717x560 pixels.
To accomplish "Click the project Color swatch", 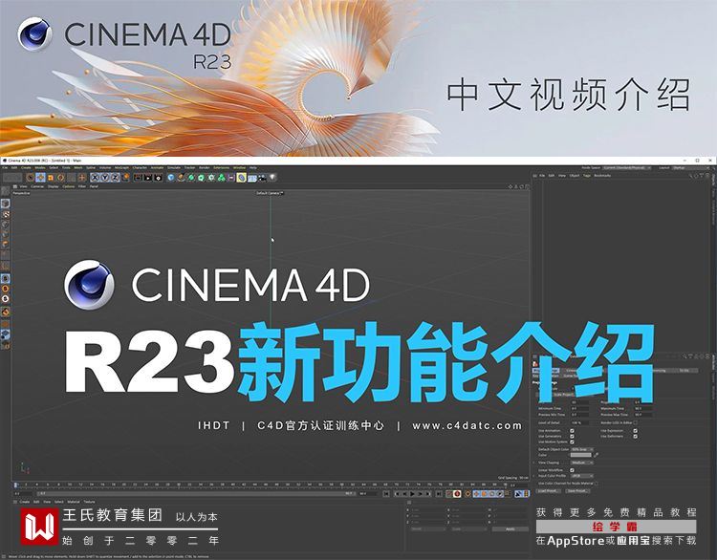I will 581,455.
